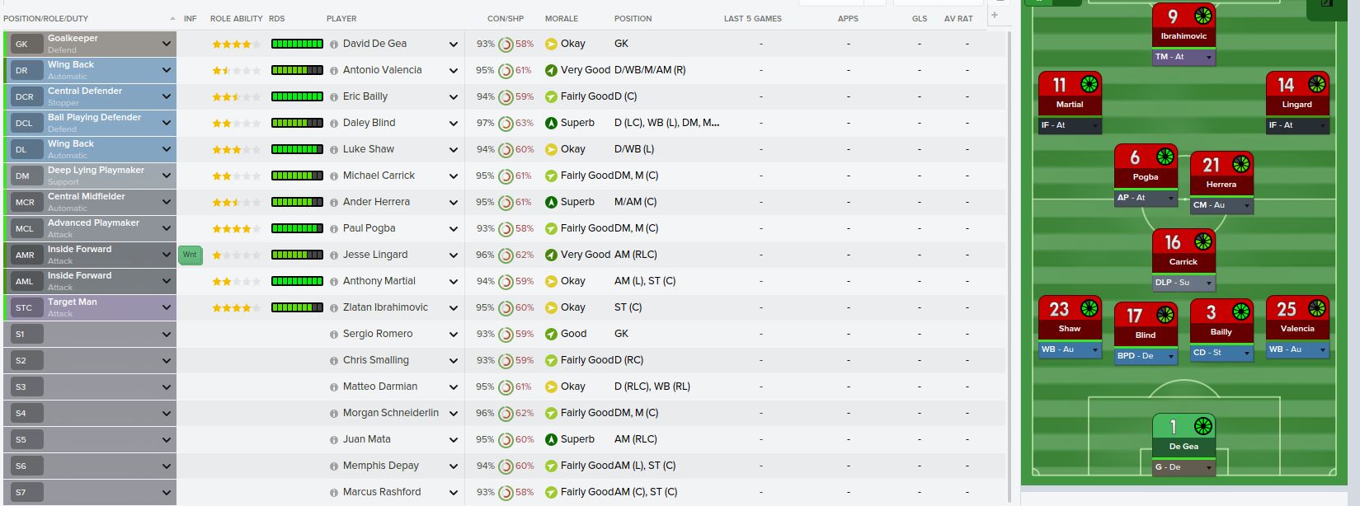The image size is (1360, 506).
Task: Open the TM - At role dropdown on pitch
Action: click(x=1208, y=58)
